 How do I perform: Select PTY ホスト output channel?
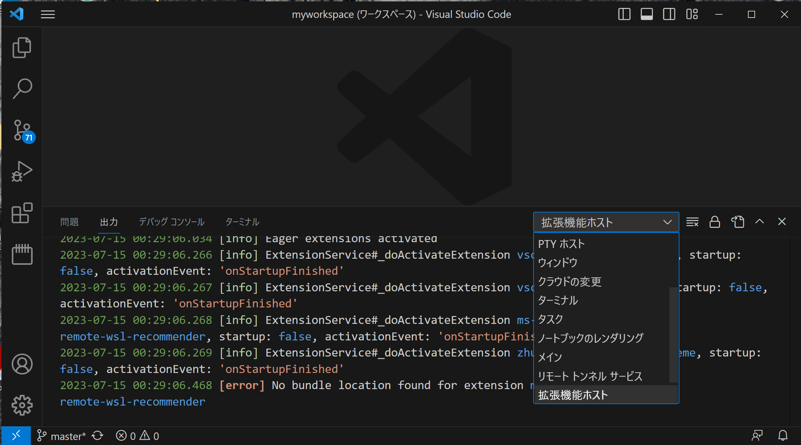pyautogui.click(x=602, y=244)
